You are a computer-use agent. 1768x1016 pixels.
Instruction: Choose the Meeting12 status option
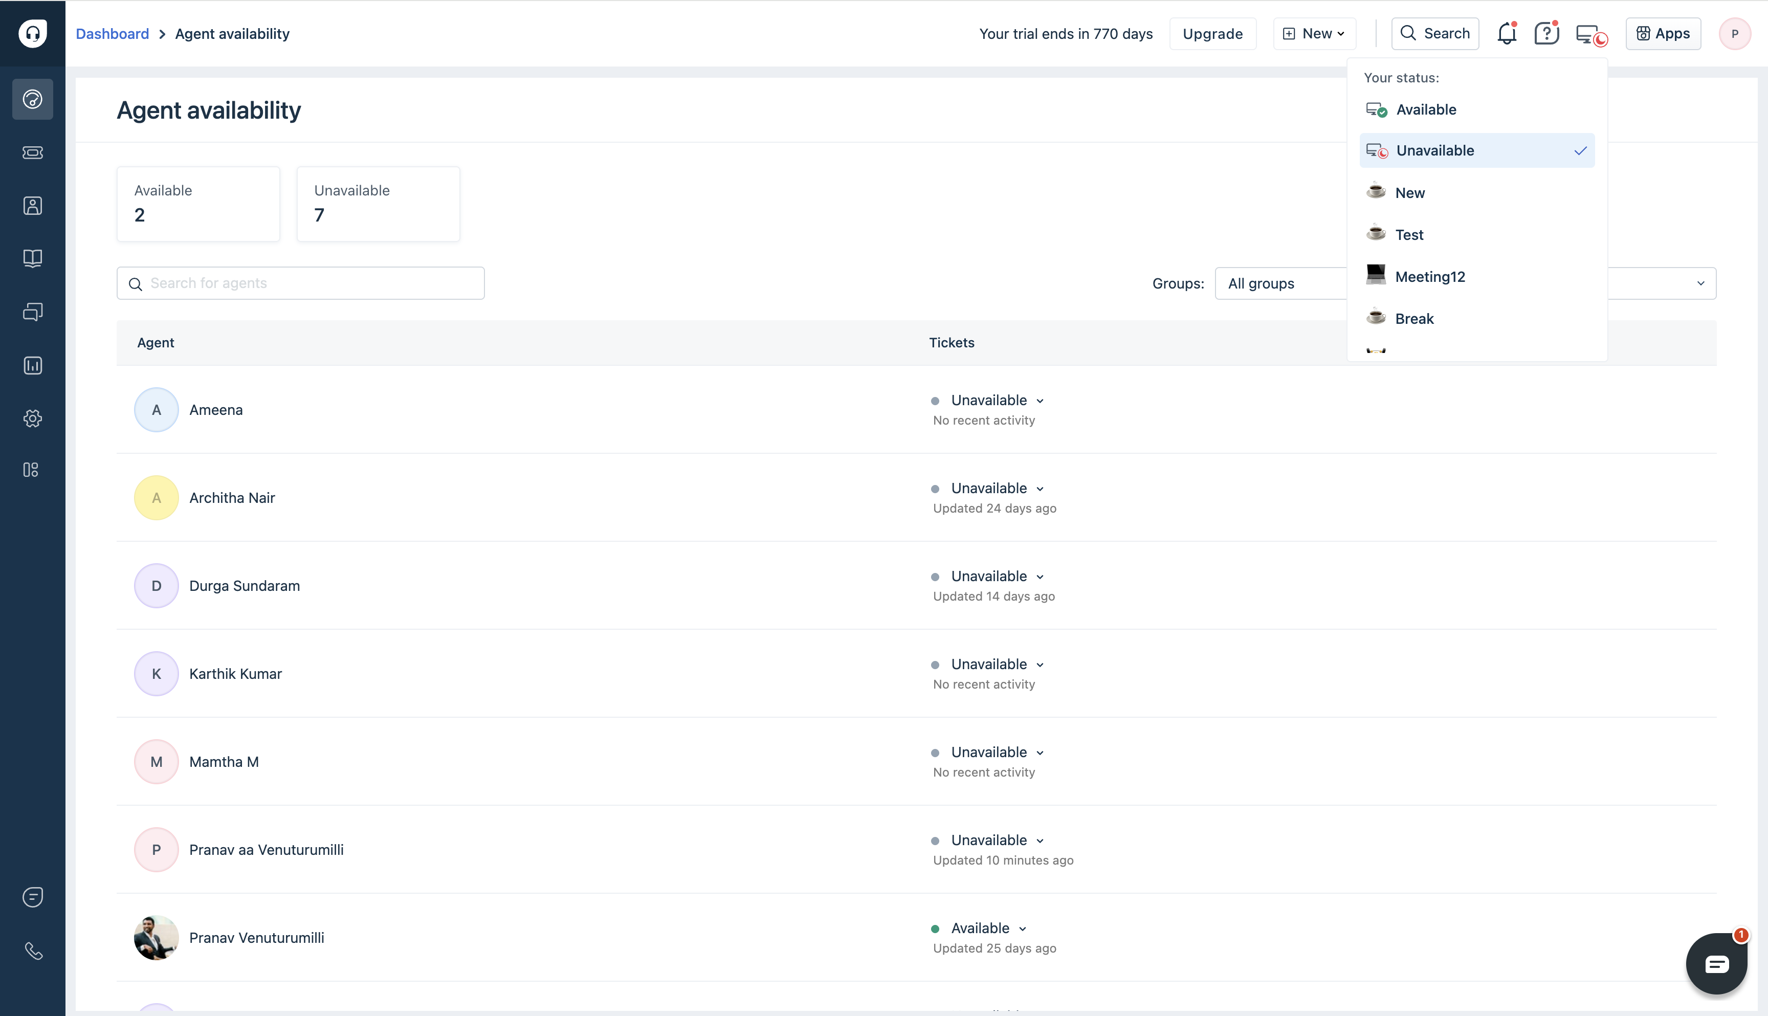click(1429, 277)
